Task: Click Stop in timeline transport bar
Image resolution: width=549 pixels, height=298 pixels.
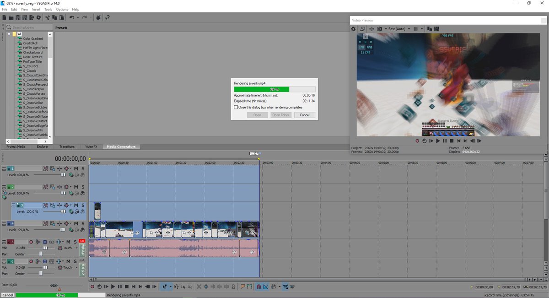Action: [x=127, y=287]
